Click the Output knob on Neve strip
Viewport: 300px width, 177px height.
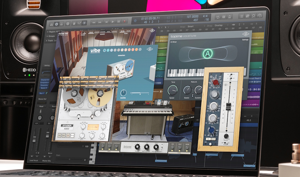point(226,136)
